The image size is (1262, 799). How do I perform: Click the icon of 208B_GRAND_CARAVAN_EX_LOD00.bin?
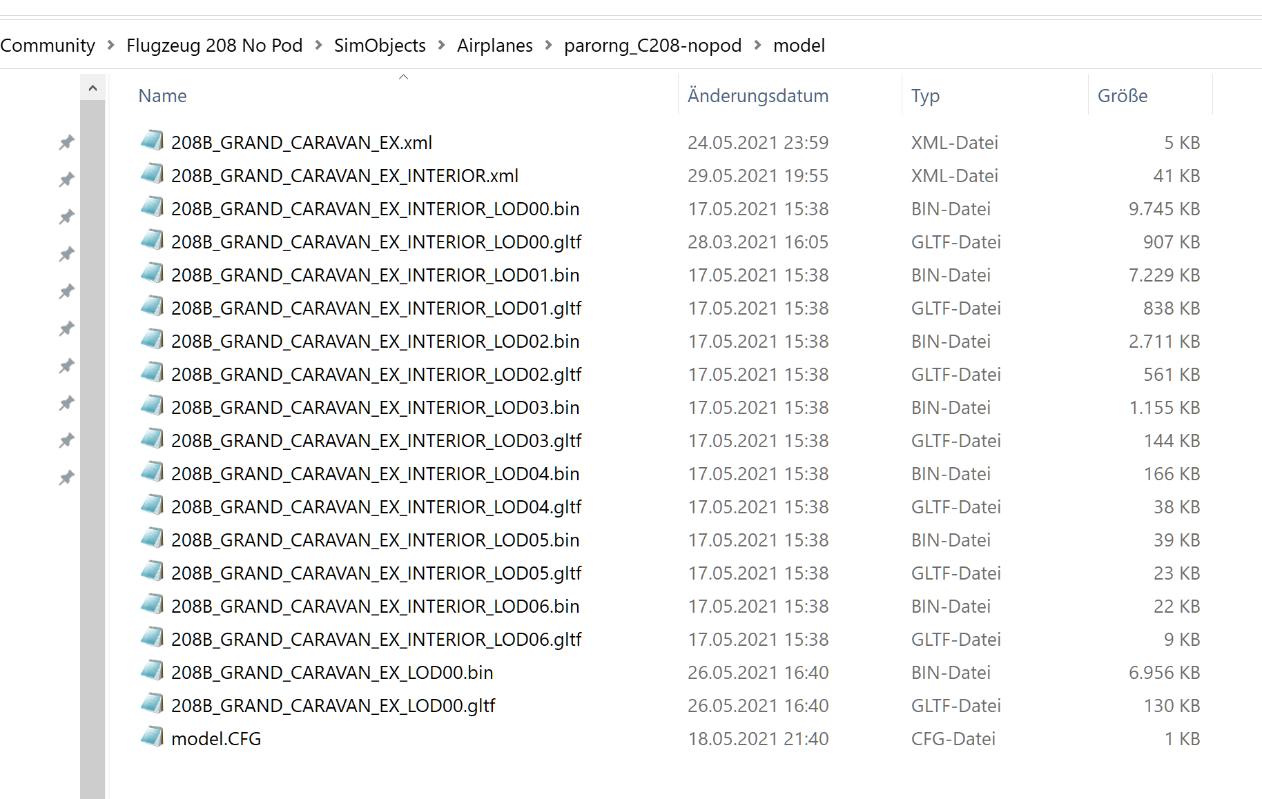pos(152,671)
